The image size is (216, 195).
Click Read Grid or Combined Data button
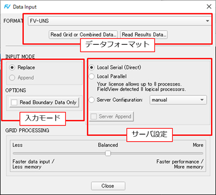click(x=83, y=34)
